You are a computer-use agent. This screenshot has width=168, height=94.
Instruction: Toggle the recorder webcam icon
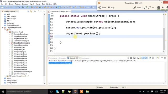159,7
